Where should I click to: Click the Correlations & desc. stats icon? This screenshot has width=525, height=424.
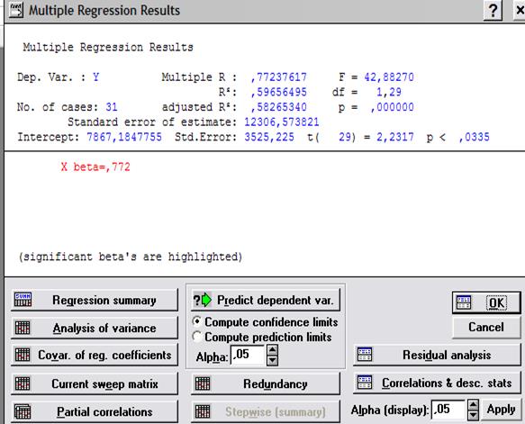(365, 383)
